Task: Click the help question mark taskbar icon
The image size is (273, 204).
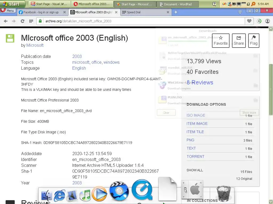Action: click(215, 4)
